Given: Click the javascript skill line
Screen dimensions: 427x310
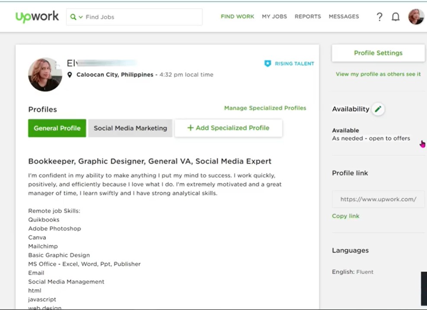Looking at the screenshot, I should coord(42,299).
